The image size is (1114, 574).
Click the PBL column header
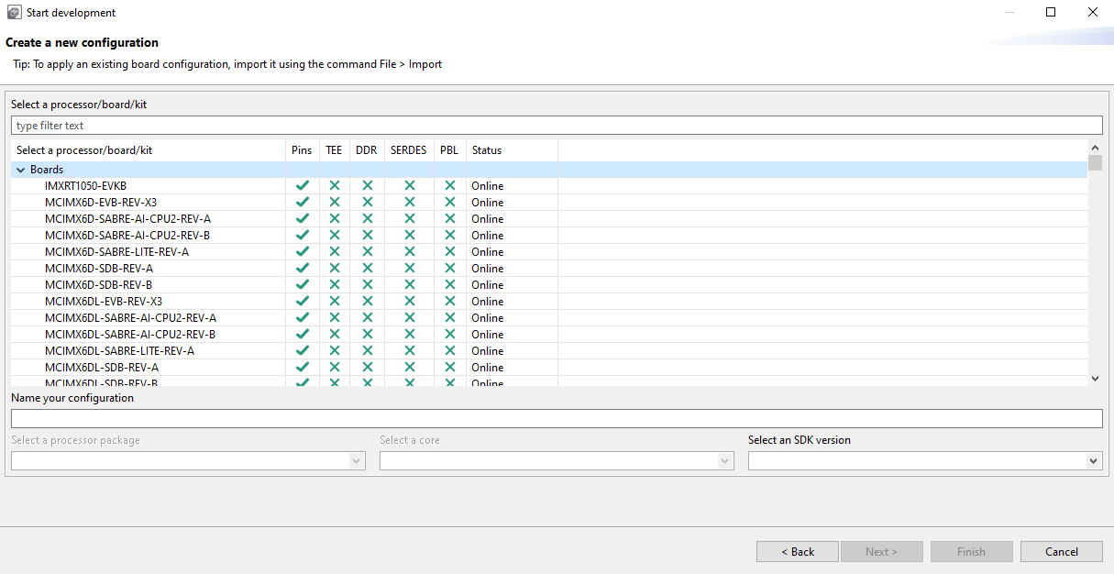coord(449,150)
